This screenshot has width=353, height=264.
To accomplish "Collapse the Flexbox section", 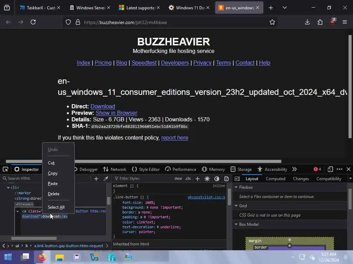I will (236, 187).
